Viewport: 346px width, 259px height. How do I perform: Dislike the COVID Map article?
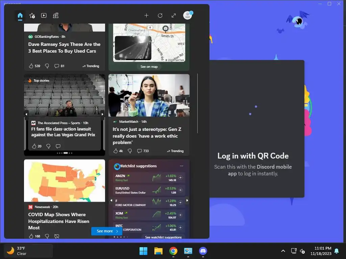(47, 236)
